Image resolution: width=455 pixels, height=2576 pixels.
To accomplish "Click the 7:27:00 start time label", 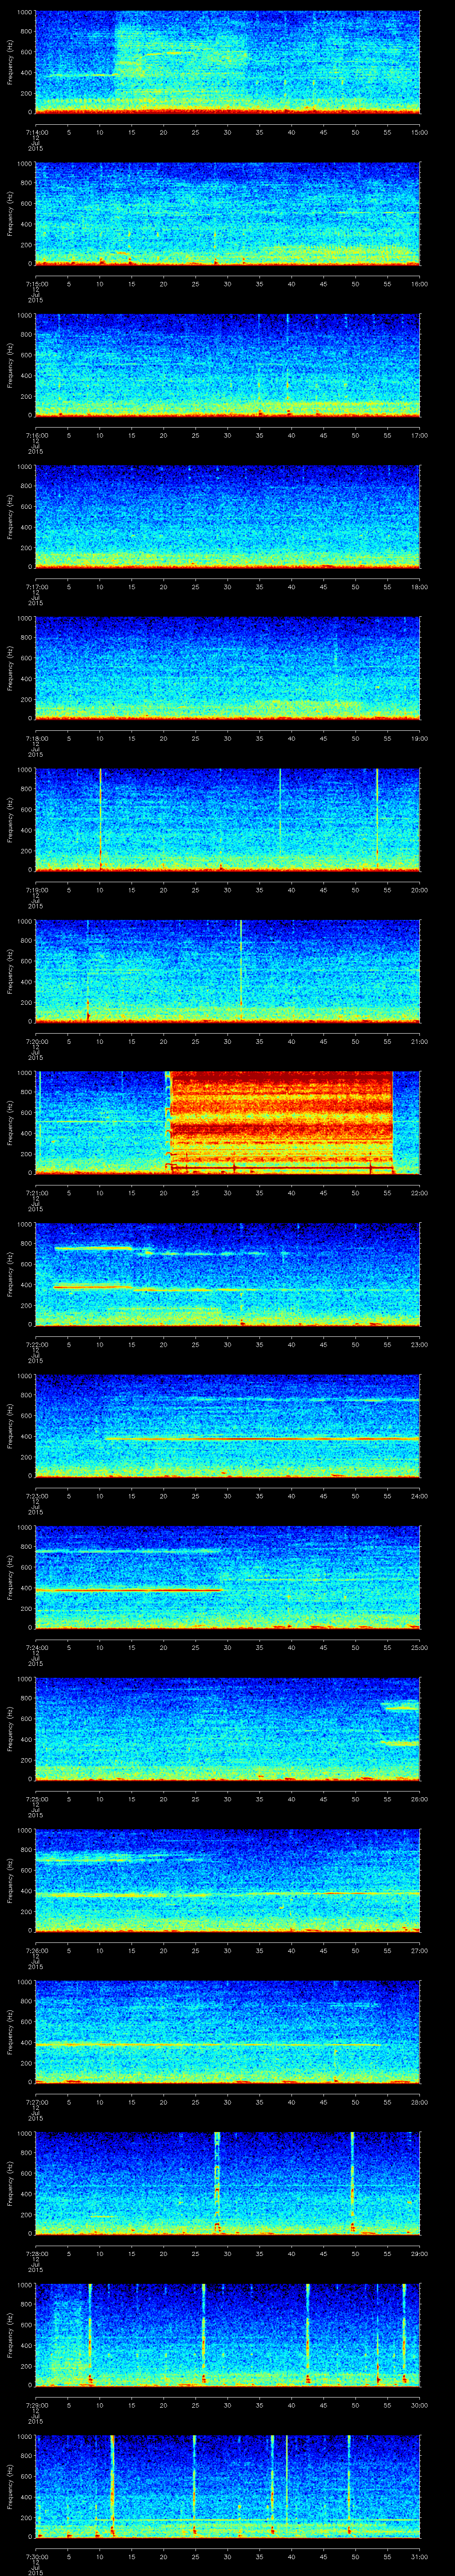I will click(x=36, y=2101).
